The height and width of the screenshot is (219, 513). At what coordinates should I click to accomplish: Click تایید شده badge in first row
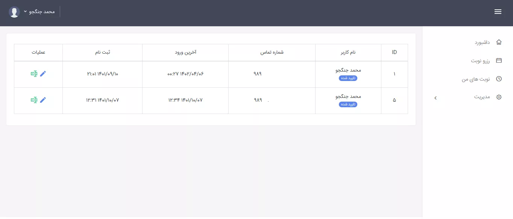348,78
